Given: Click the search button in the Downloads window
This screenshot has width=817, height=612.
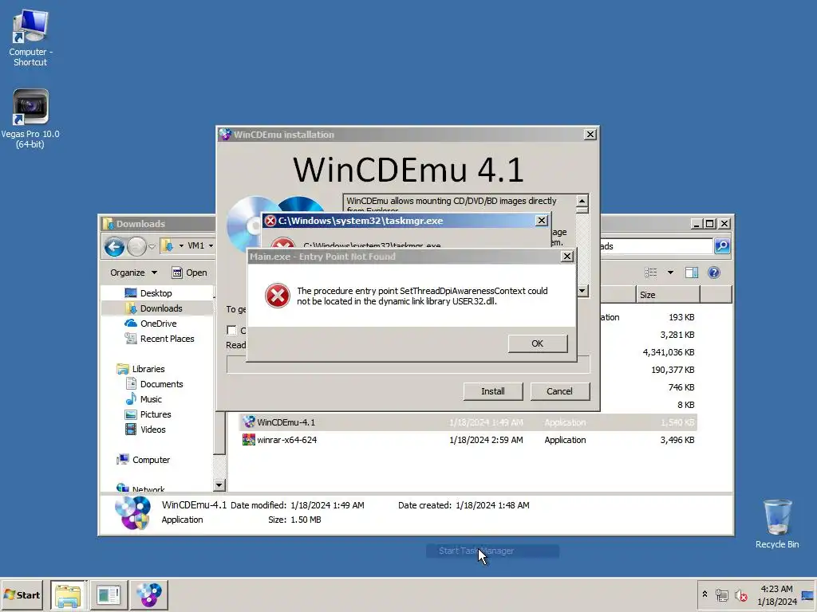Looking at the screenshot, I should pyautogui.click(x=721, y=245).
